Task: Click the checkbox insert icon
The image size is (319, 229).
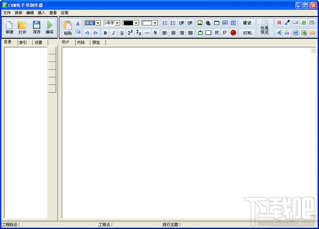Action: pyautogui.click(x=225, y=33)
